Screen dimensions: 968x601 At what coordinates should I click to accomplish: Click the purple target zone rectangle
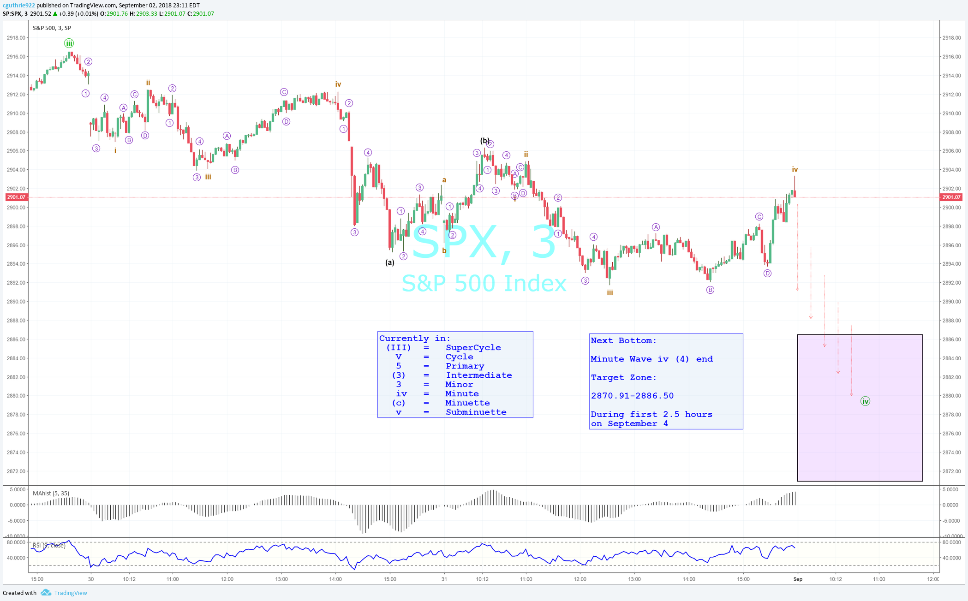pos(860,408)
